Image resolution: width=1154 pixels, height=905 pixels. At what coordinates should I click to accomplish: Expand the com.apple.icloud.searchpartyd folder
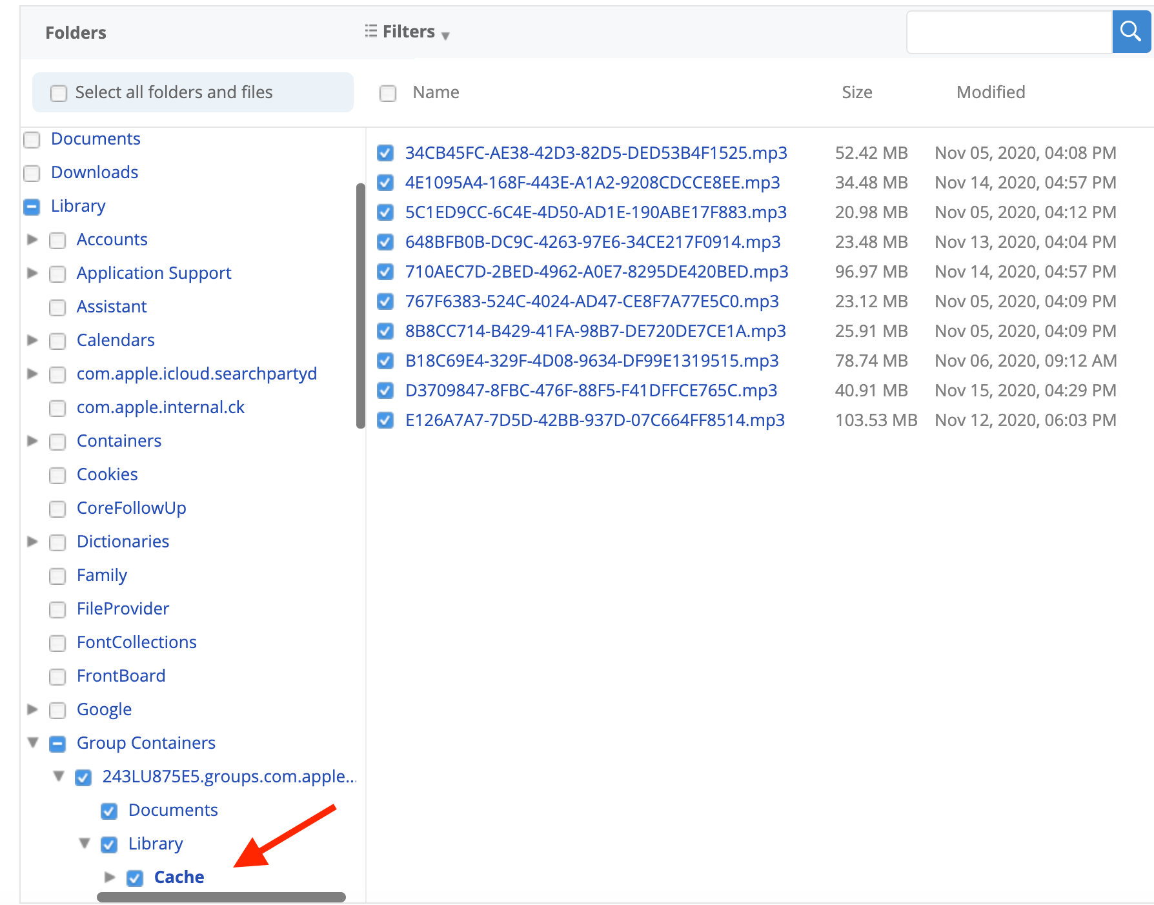[x=32, y=374]
